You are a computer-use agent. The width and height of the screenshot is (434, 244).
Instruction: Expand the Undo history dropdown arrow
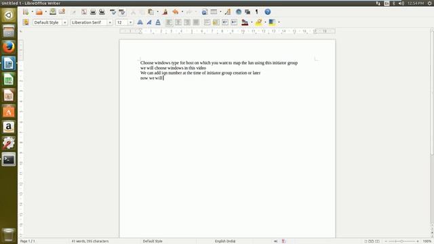pyautogui.click(x=182, y=12)
